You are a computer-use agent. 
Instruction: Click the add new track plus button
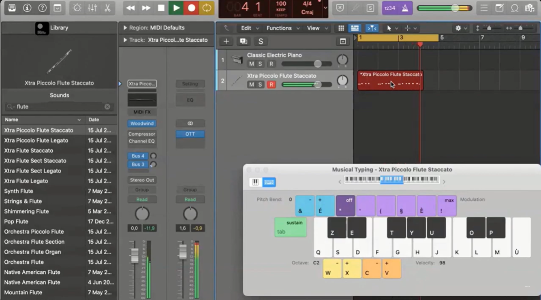coord(226,41)
